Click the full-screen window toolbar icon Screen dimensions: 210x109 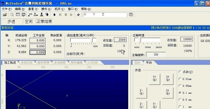18,15
